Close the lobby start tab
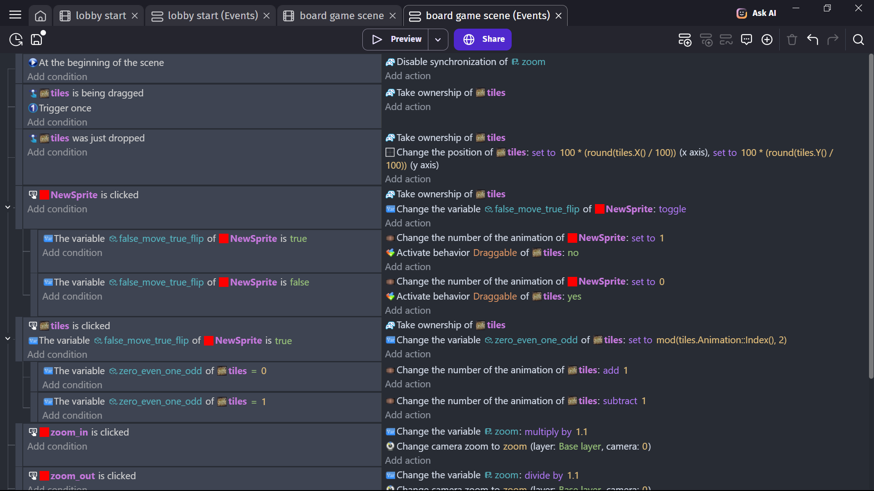The image size is (874, 491). click(x=135, y=16)
